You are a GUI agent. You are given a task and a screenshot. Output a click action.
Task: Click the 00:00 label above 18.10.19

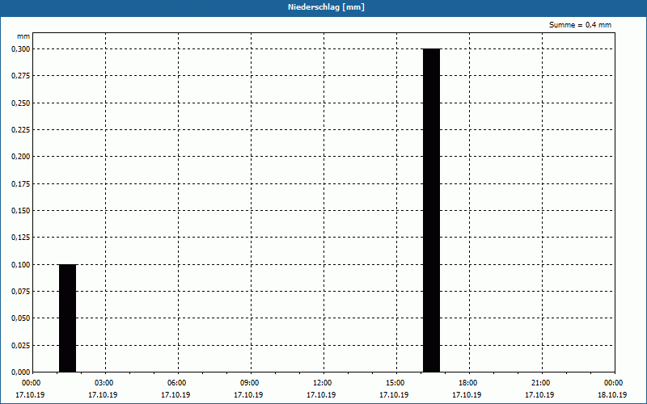[614, 383]
